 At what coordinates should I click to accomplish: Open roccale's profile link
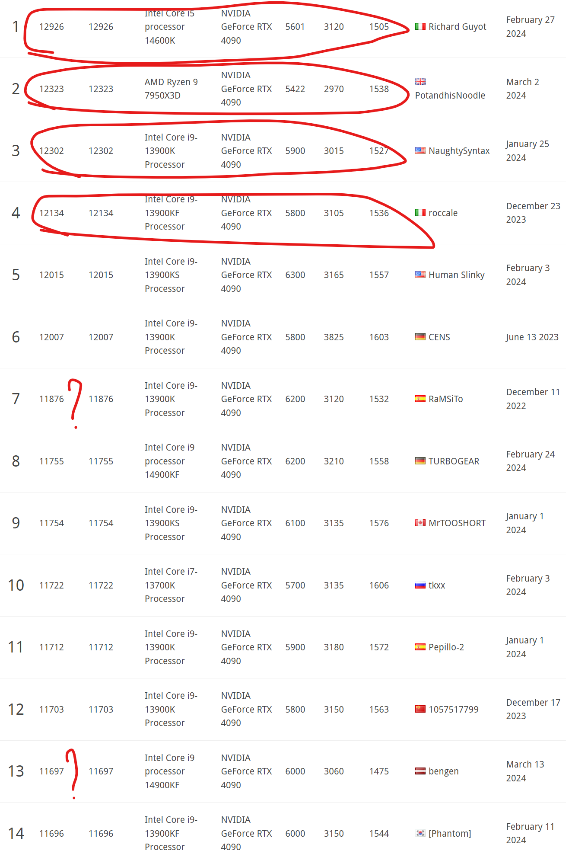click(443, 213)
